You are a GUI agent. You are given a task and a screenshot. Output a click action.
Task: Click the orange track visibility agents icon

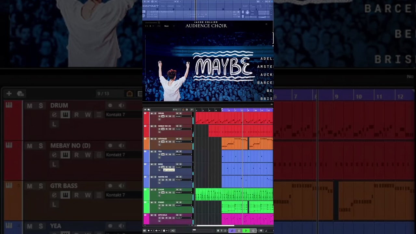[x=183, y=110]
